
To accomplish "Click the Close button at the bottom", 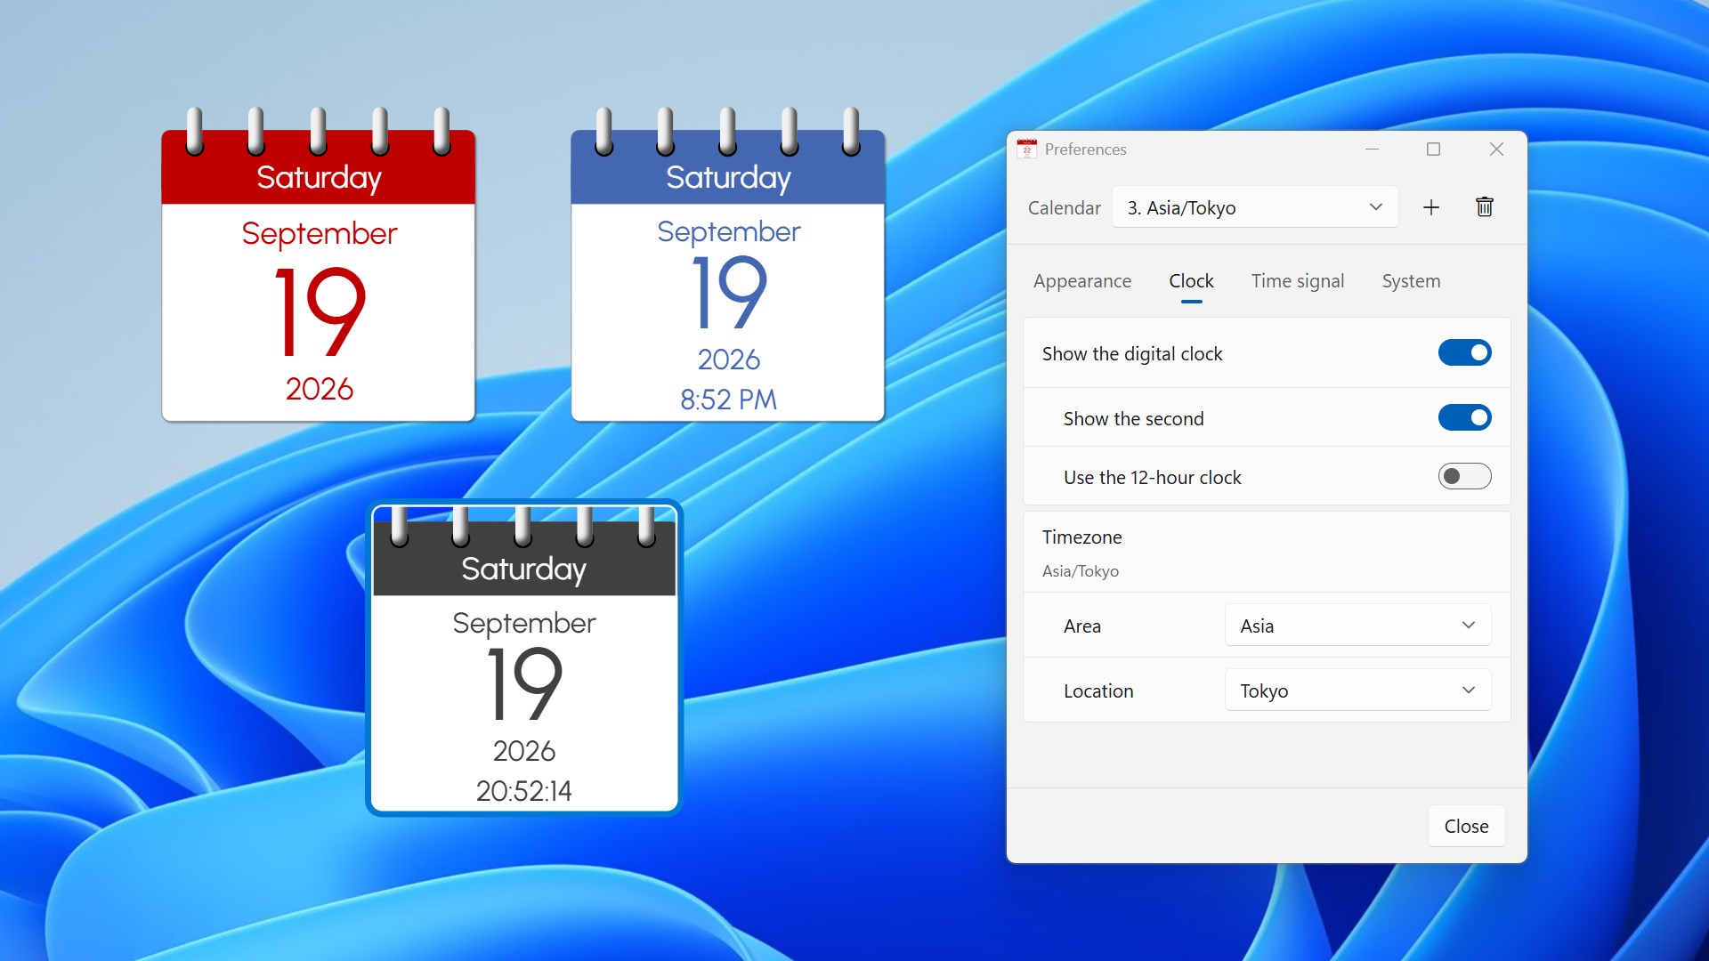I will click(x=1466, y=827).
